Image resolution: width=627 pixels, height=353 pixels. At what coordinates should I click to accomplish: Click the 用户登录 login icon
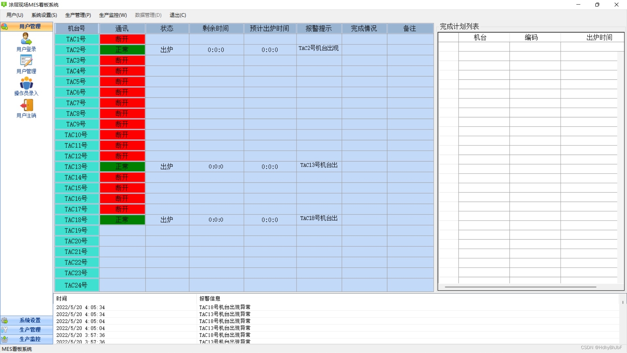click(x=26, y=39)
